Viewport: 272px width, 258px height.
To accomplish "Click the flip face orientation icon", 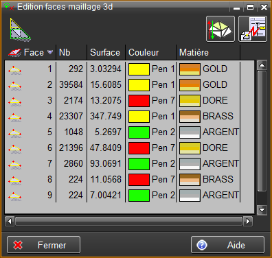I will [x=220, y=29].
